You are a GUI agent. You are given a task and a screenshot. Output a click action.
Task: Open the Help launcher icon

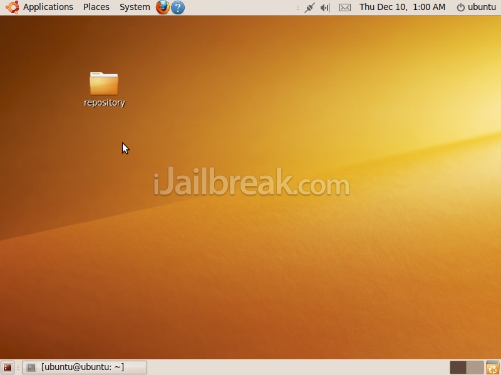(x=178, y=7)
